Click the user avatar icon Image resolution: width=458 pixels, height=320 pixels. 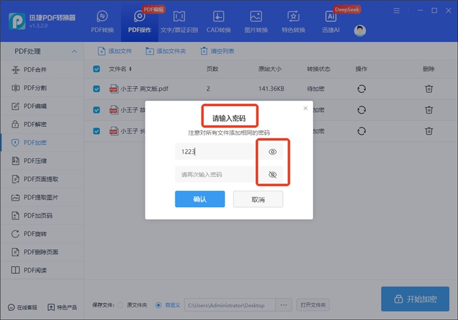360,30
